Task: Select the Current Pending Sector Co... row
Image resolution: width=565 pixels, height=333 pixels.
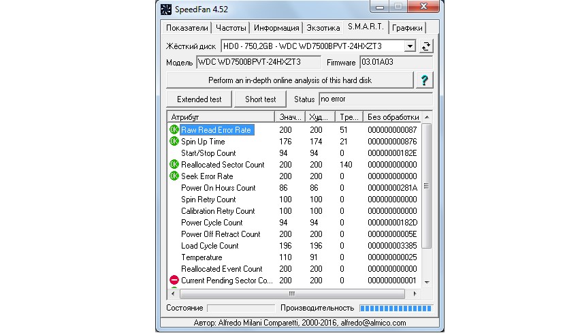Action: (294, 280)
